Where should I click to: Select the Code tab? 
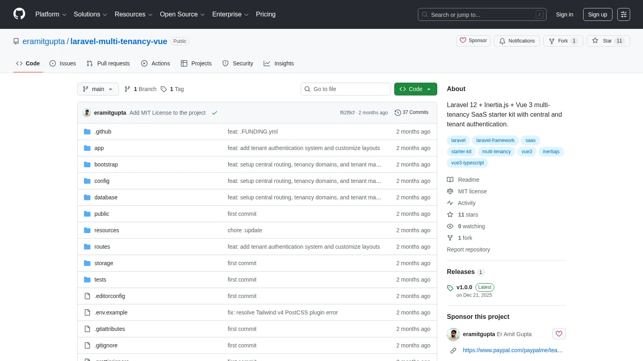(x=28, y=63)
